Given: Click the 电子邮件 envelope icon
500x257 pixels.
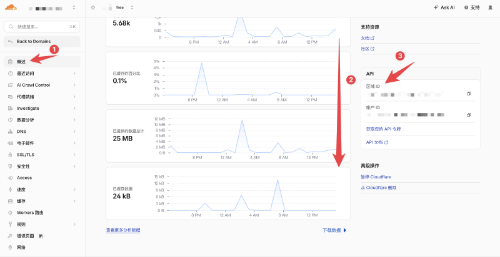Looking at the screenshot, I should point(10,143).
